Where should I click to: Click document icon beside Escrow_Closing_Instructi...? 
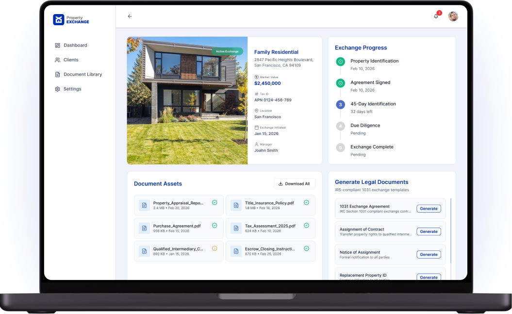[x=236, y=251]
